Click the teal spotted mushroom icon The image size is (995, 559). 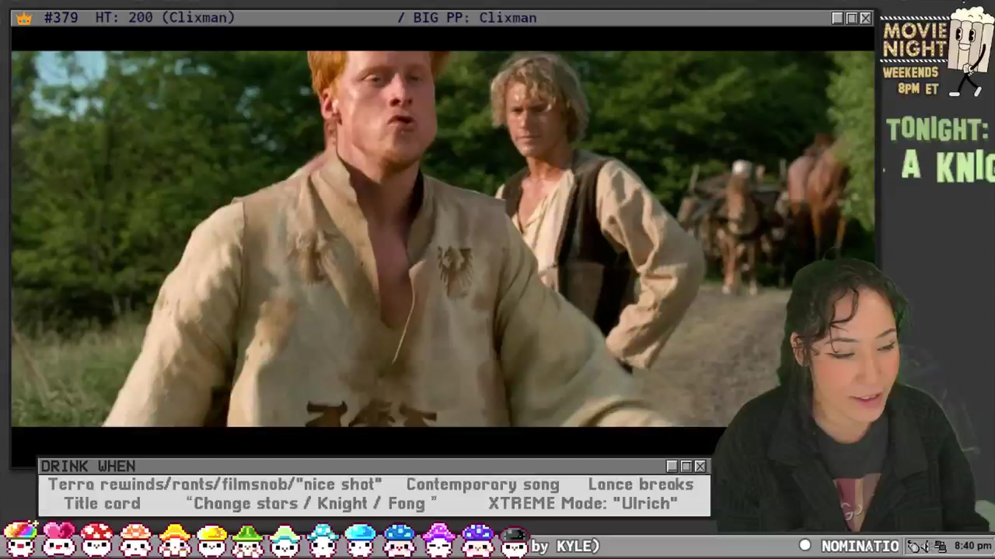click(322, 539)
